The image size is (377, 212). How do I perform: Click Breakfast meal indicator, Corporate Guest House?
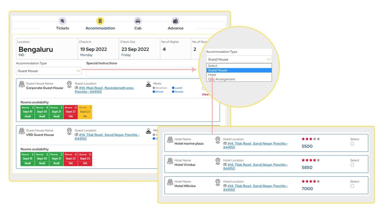160,88
